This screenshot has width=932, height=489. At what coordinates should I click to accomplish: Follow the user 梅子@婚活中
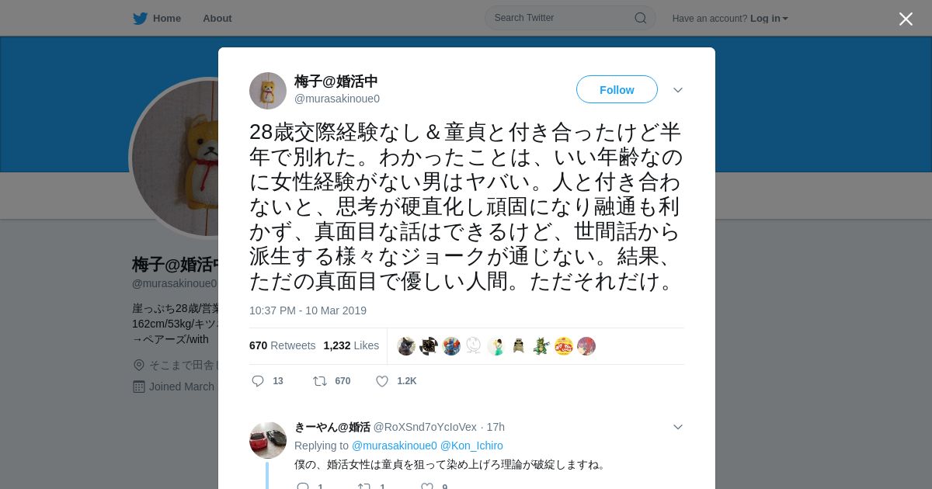click(x=617, y=89)
